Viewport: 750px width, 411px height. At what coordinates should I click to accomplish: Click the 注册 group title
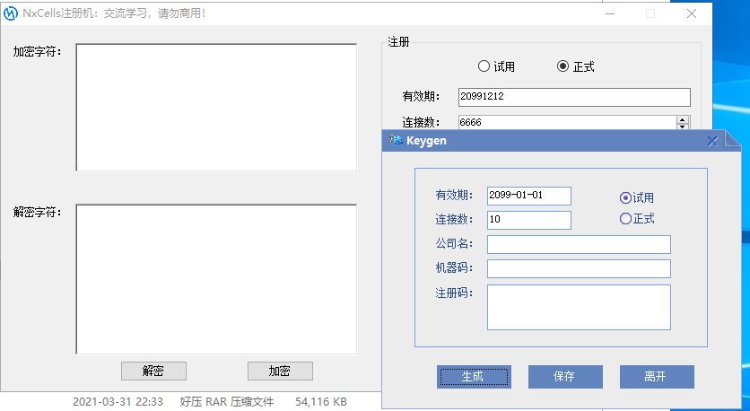pyautogui.click(x=398, y=42)
